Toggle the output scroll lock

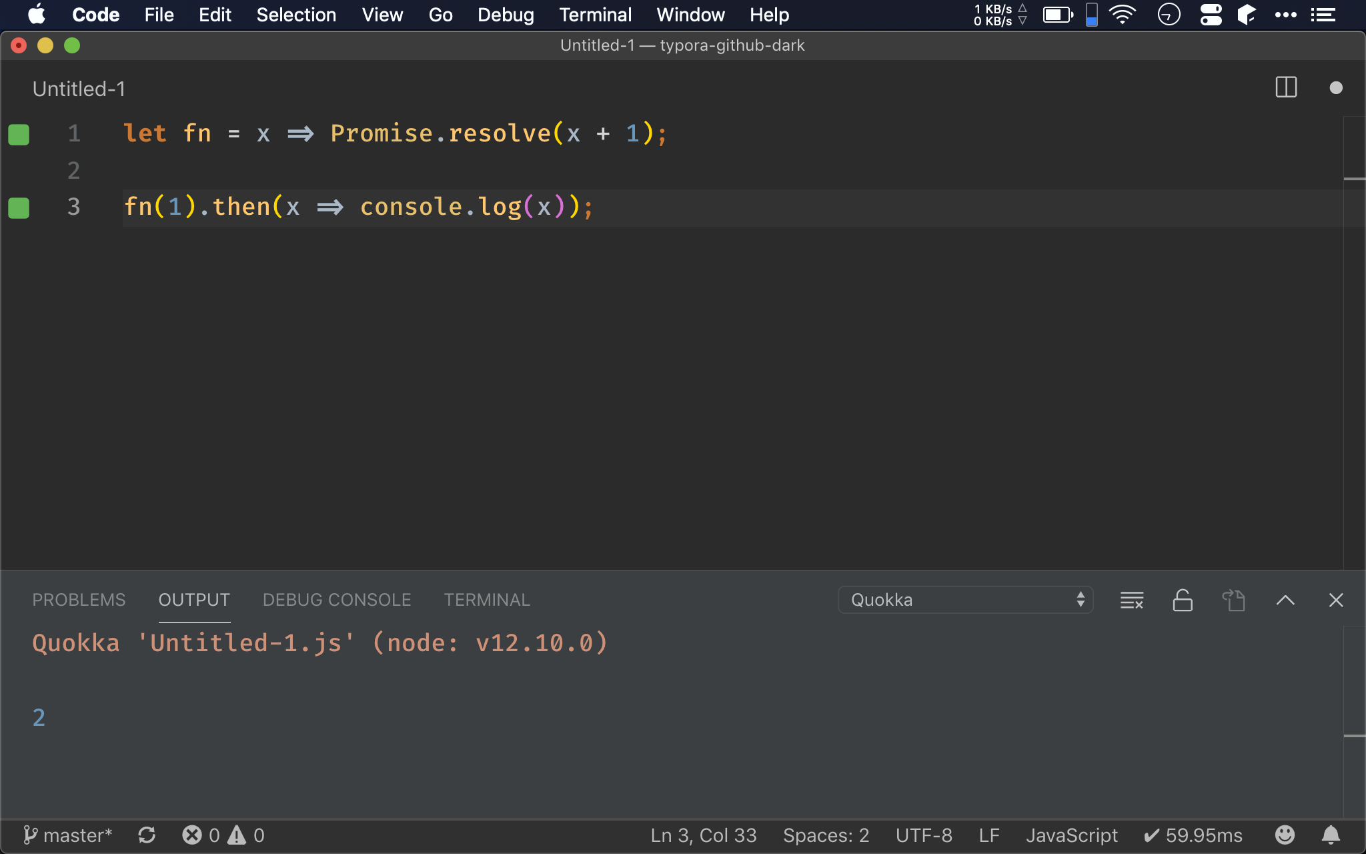click(x=1183, y=600)
